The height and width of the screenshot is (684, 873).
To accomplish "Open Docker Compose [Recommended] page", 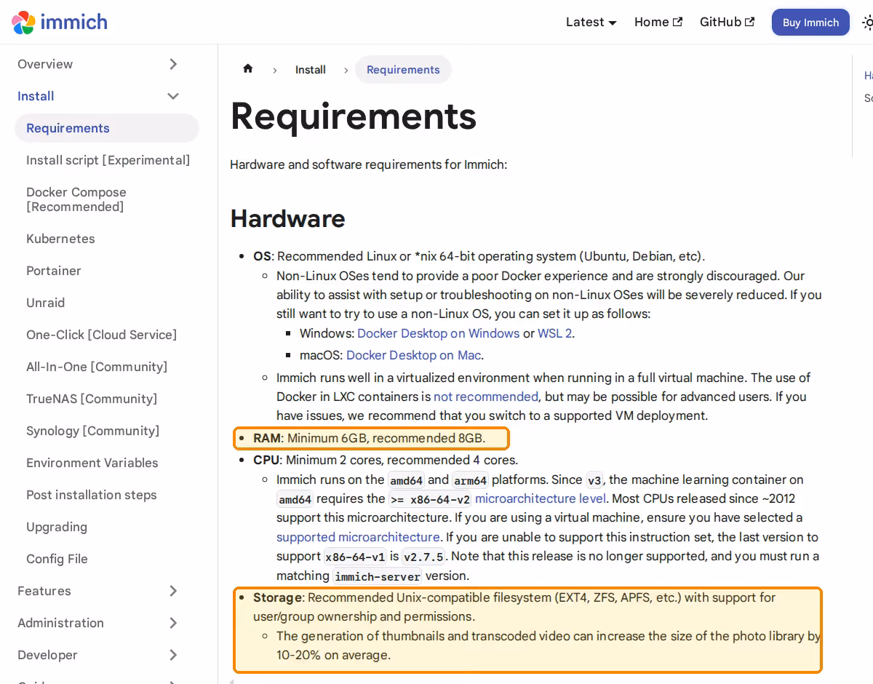I will pos(76,199).
